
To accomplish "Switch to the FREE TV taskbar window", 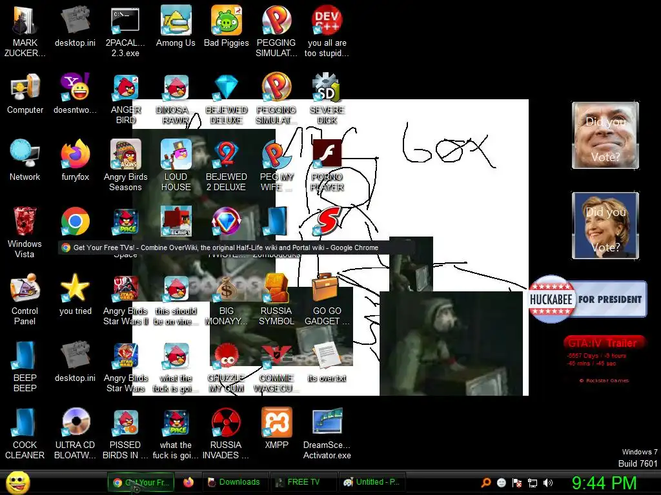I will [x=303, y=482].
